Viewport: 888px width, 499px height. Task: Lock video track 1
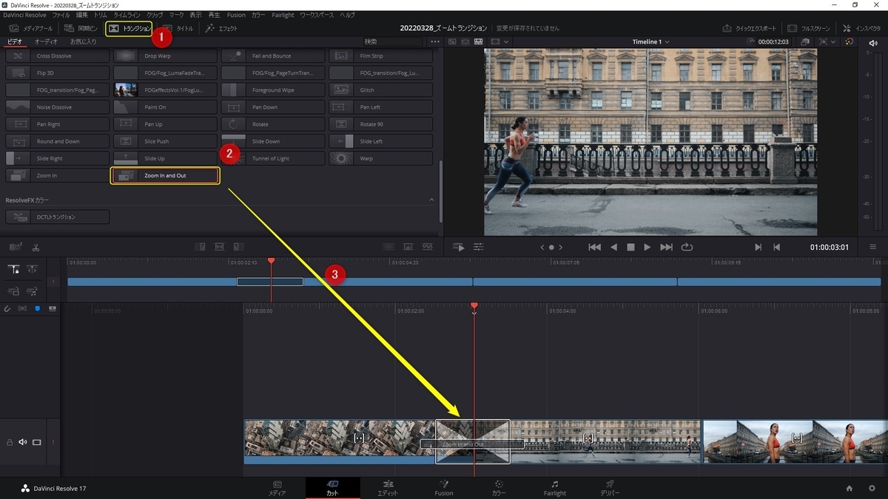click(10, 442)
